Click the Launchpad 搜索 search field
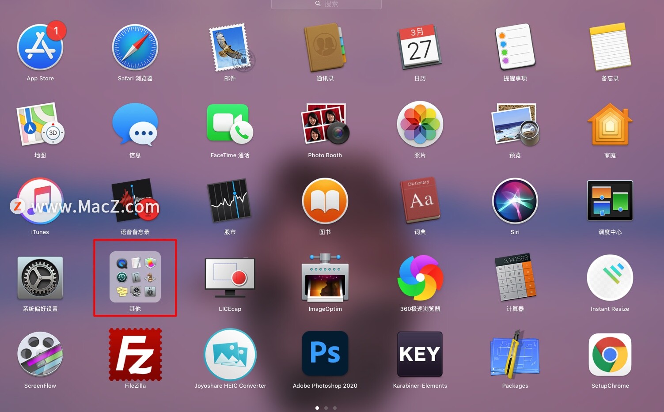 [x=326, y=4]
